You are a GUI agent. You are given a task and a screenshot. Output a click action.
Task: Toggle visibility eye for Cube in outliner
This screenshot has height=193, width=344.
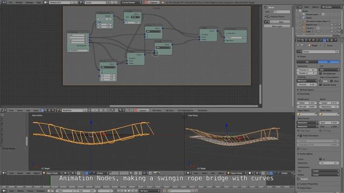coord(332,32)
